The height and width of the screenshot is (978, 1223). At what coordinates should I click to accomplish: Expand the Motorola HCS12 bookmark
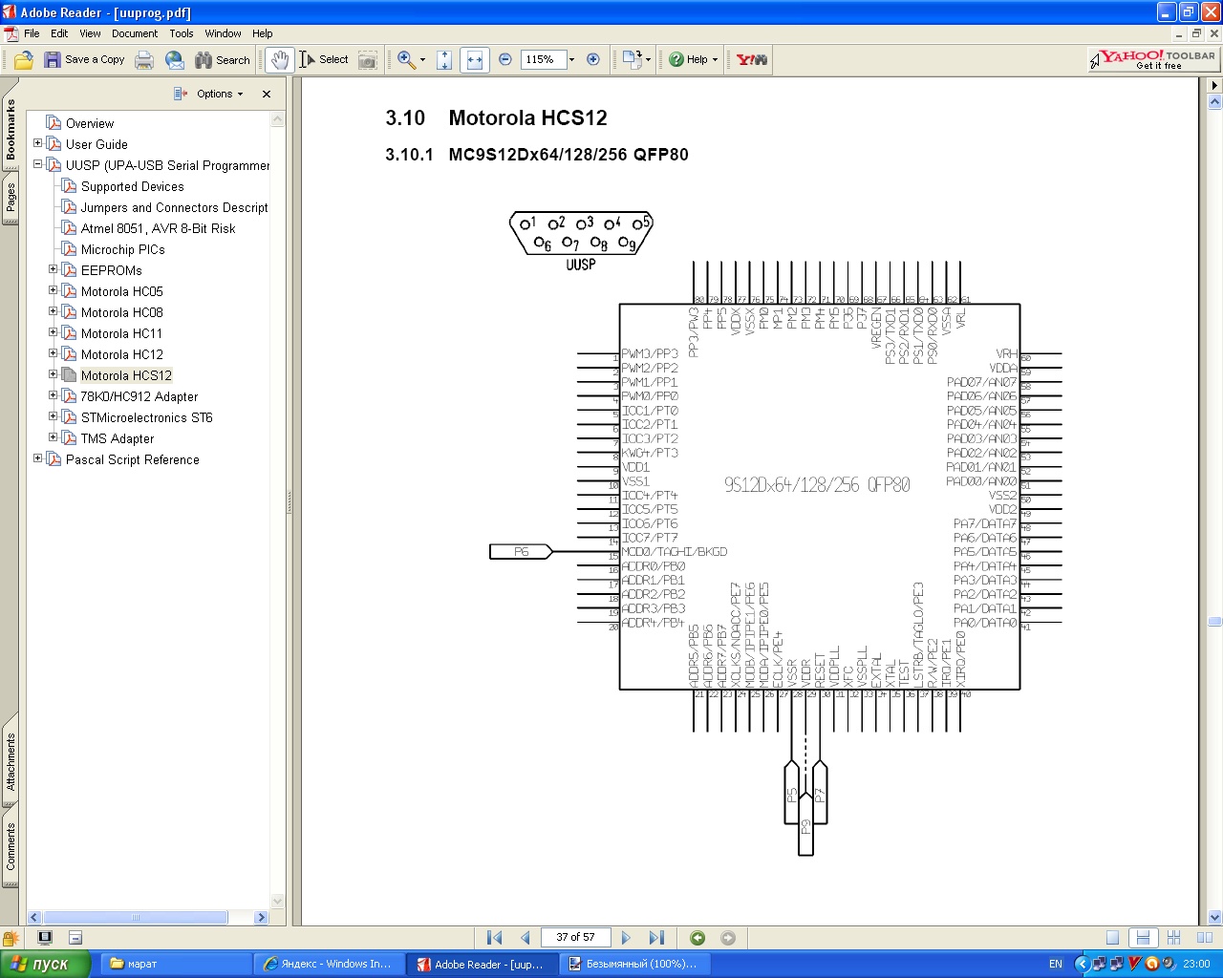pyautogui.click(x=54, y=374)
